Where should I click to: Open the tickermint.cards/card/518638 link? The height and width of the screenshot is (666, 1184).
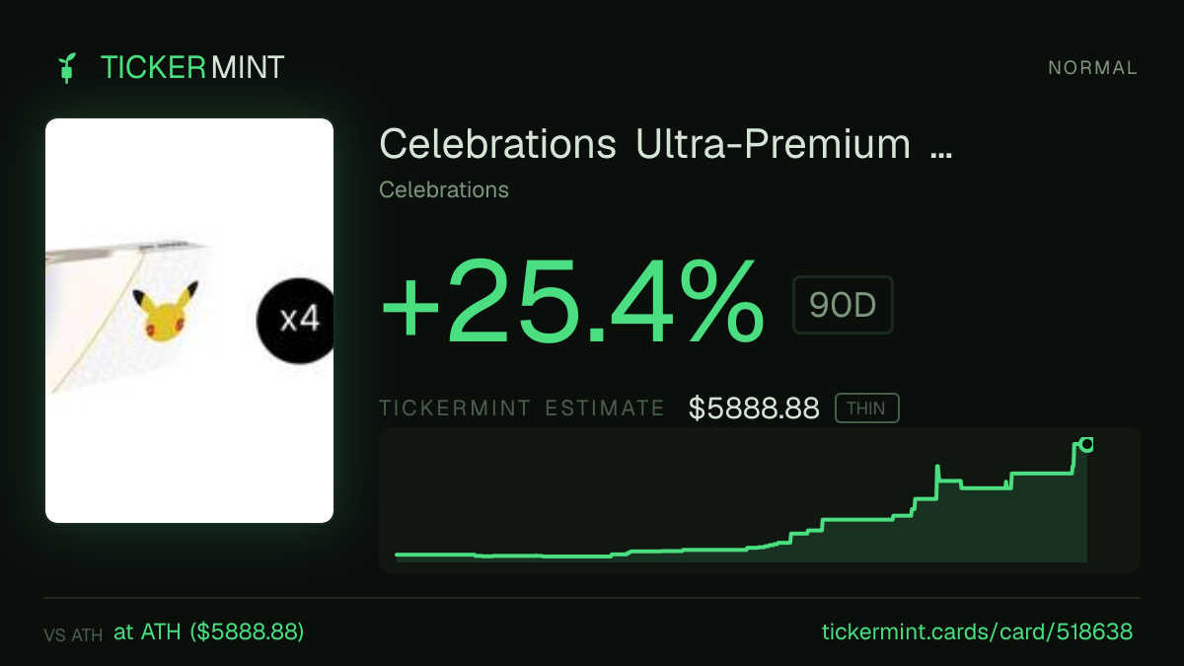[977, 632]
